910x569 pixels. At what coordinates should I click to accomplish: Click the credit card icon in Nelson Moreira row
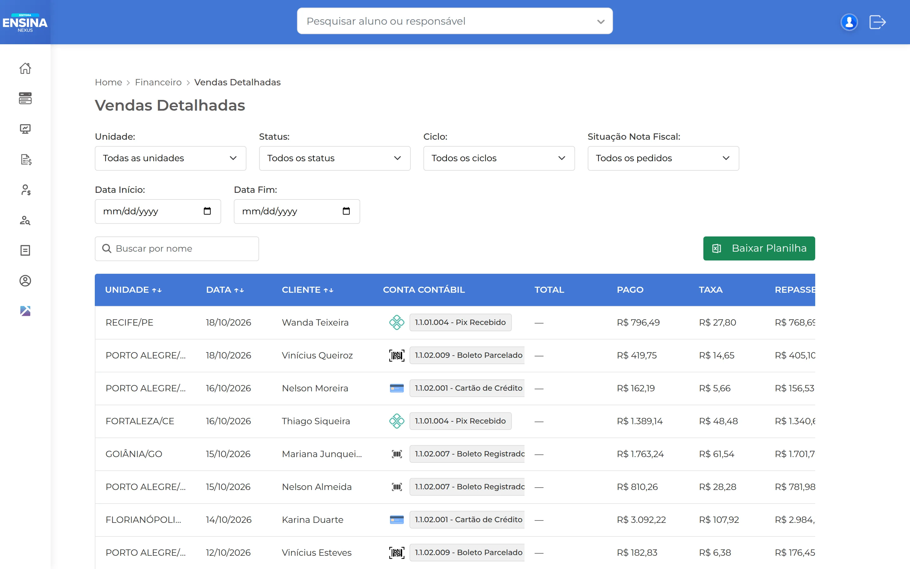coord(397,388)
